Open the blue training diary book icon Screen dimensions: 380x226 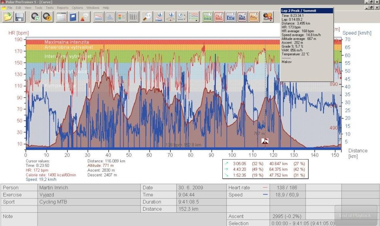73,17
